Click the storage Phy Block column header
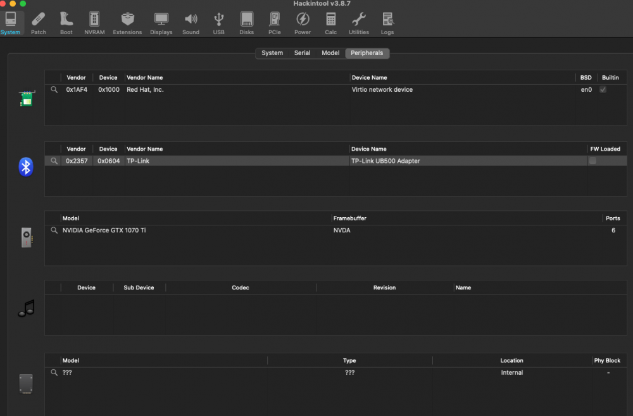 [607, 360]
